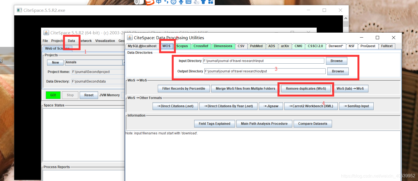Click the Stop button

click(x=70, y=95)
